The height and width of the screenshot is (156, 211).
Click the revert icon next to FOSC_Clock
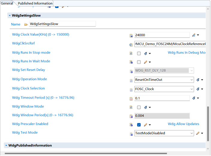[198, 89]
